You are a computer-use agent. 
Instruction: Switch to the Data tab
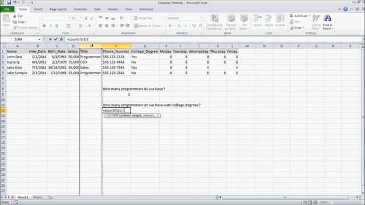click(98, 9)
